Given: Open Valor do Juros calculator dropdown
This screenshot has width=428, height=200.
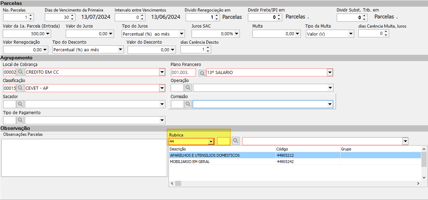Looking at the screenshot, I should pyautogui.click(x=111, y=34).
